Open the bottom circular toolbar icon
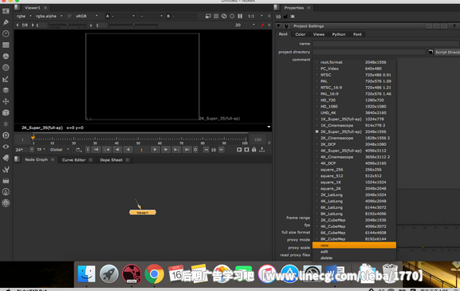 tap(6, 203)
